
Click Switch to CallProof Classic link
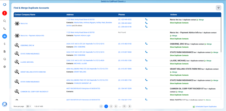pos(113,2)
